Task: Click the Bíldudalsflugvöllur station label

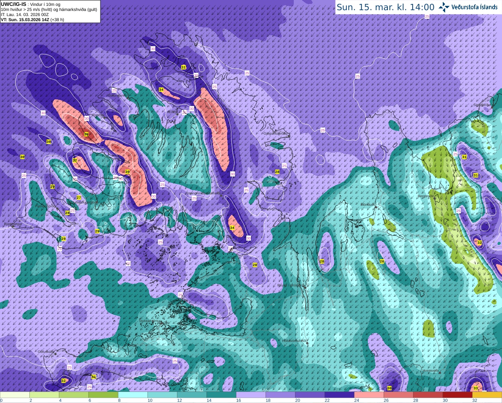Action: 83,202
